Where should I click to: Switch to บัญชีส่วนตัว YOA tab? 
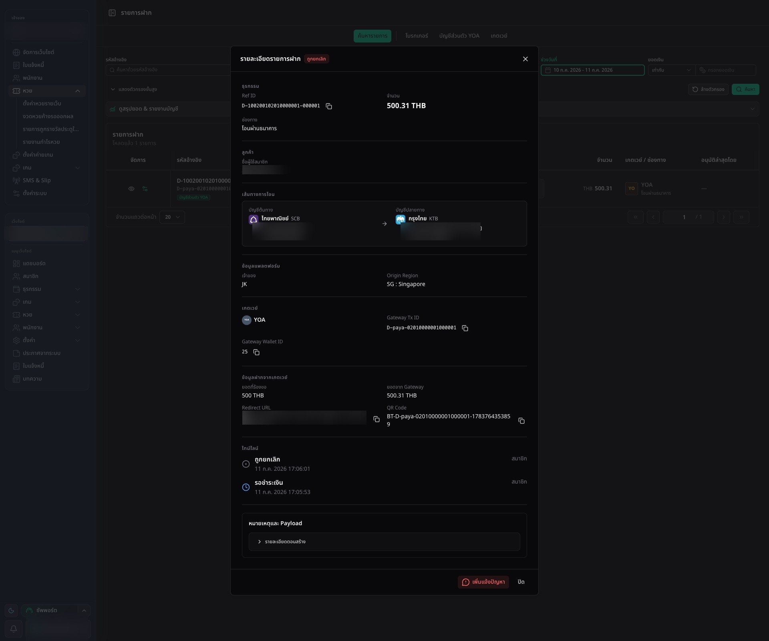click(x=459, y=36)
